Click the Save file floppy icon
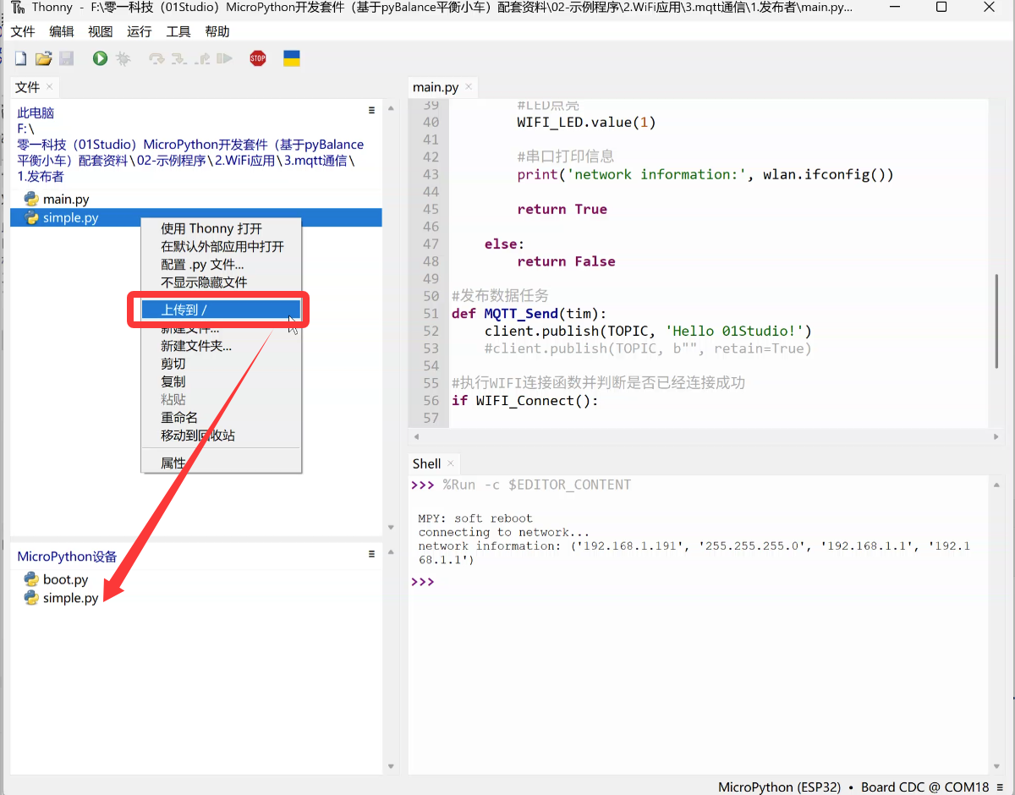This screenshot has width=1015, height=795. point(66,58)
